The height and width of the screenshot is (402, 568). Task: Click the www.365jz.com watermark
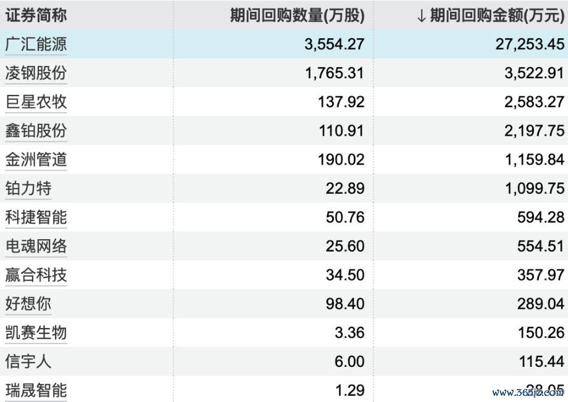(528, 393)
